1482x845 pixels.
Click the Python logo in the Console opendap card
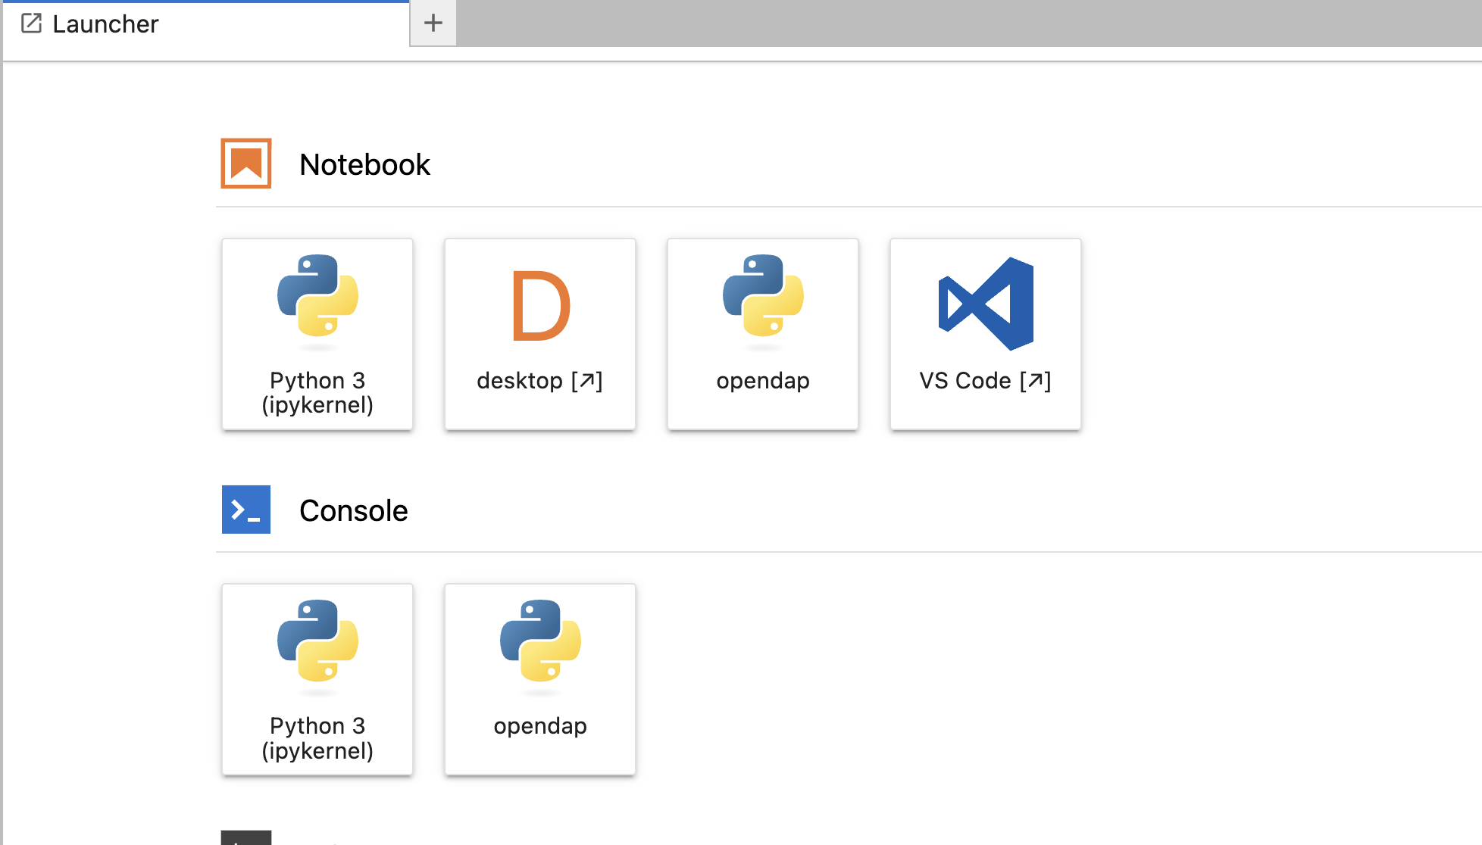point(540,641)
